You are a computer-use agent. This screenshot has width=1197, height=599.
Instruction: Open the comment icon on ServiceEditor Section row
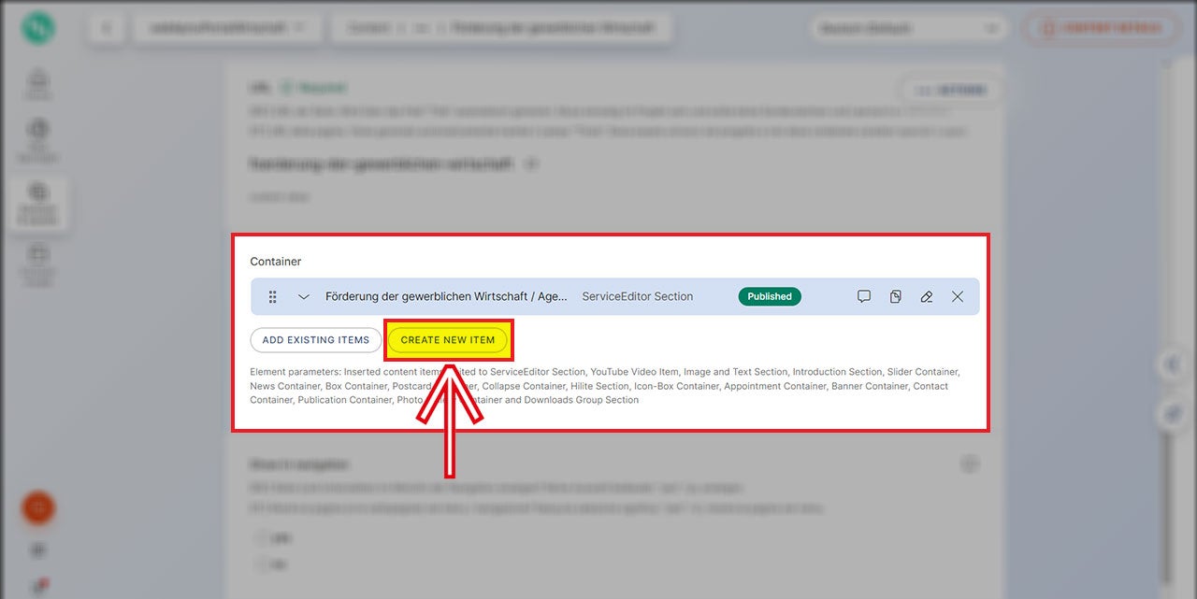click(x=864, y=297)
